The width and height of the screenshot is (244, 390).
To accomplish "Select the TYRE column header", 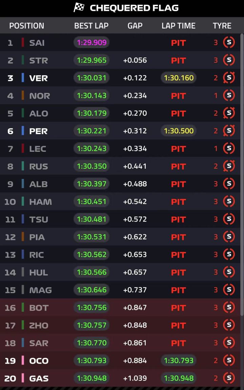I will point(222,26).
